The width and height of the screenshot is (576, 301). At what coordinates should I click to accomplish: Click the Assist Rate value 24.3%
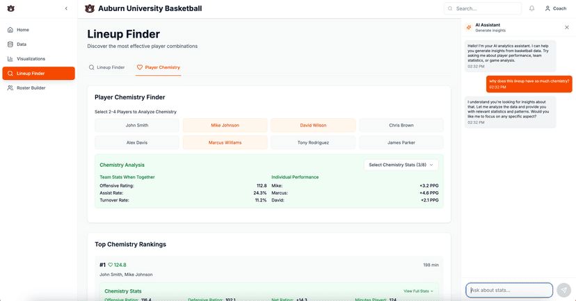(260, 193)
